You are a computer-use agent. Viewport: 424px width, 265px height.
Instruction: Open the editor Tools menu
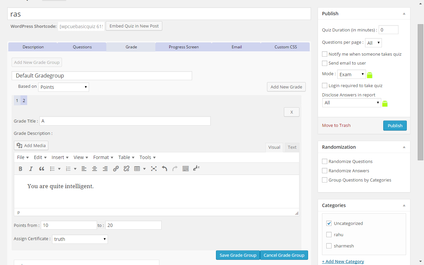coord(147,157)
